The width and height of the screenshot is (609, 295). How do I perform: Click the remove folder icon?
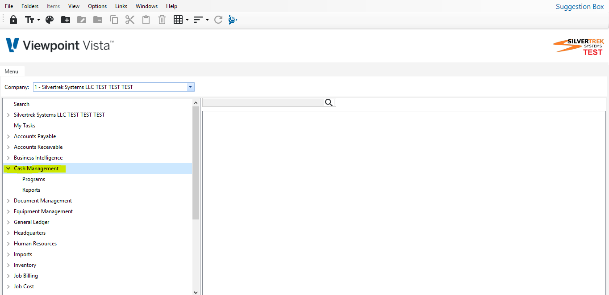tap(98, 20)
